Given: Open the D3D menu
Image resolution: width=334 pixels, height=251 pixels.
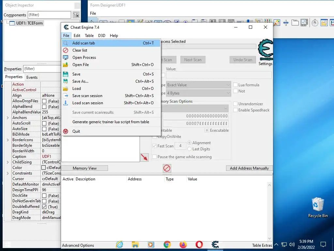Looking at the screenshot, I should [102, 36].
